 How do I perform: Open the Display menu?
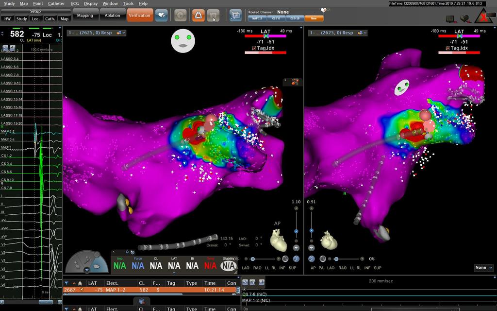coord(91,3)
